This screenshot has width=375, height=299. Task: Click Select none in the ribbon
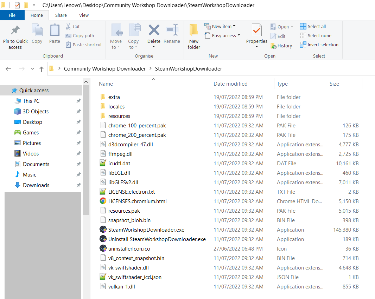[x=316, y=35]
